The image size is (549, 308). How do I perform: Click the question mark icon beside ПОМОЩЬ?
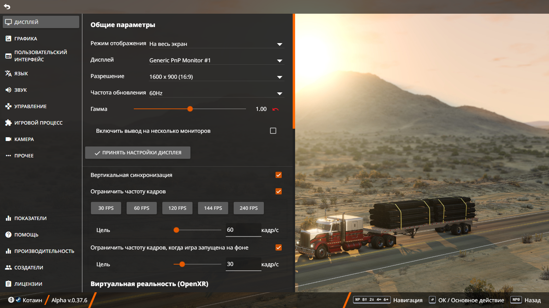(9, 234)
